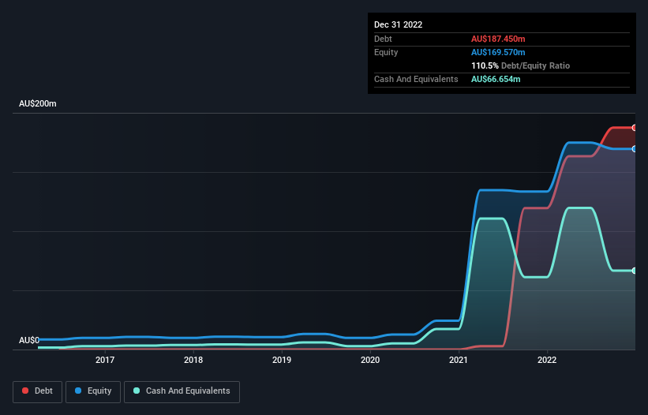The height and width of the screenshot is (415, 648).
Task: Toggle the Debt series legend button
Action: coord(37,391)
